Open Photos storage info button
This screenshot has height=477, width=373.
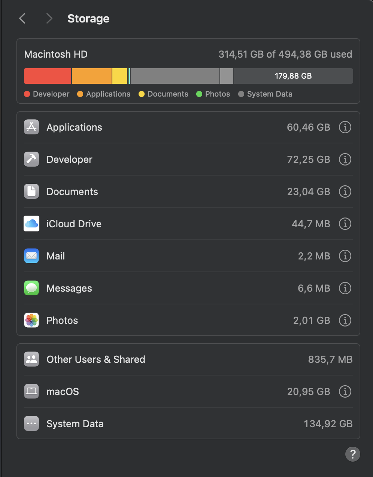tap(345, 320)
